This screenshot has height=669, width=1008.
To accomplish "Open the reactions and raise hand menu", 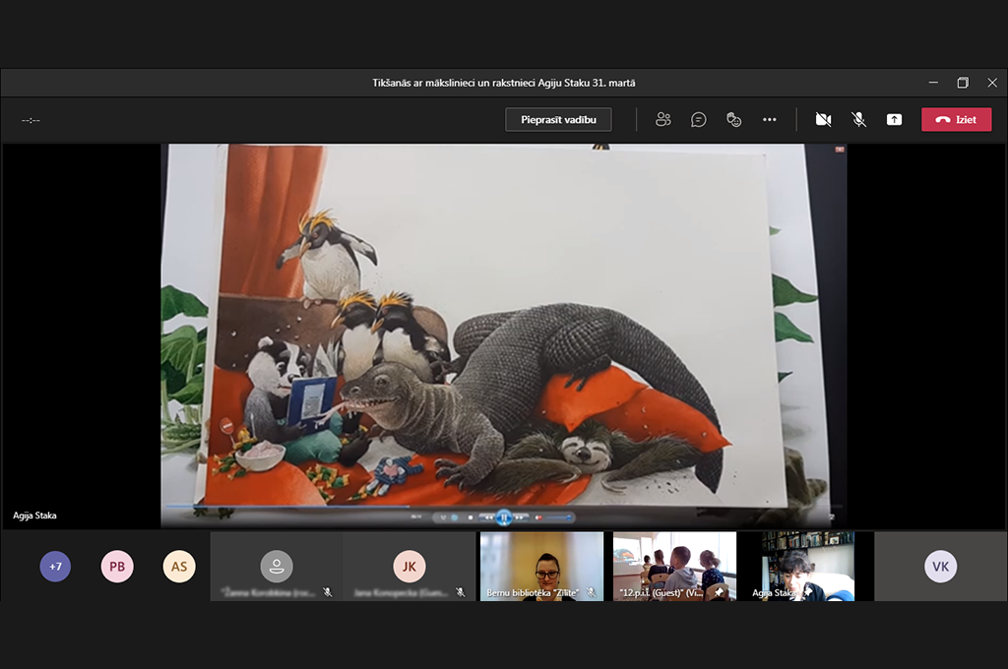I will [x=733, y=119].
